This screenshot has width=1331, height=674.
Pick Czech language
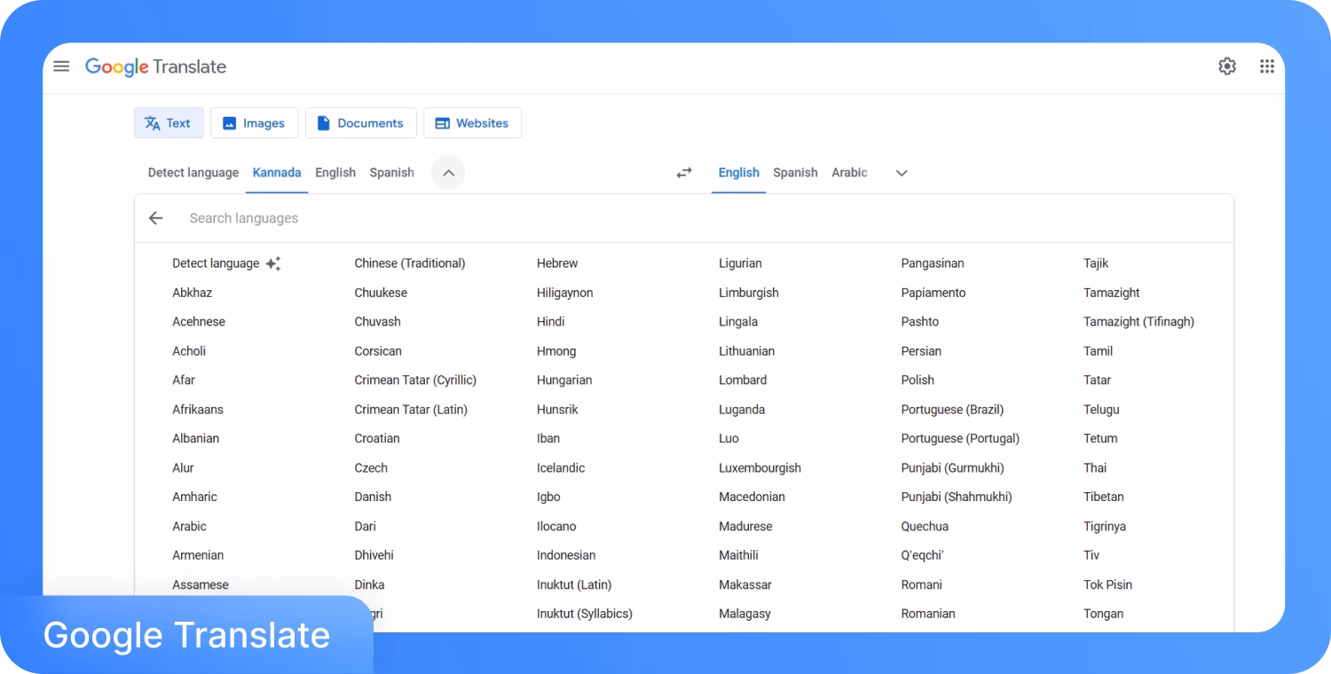tap(371, 467)
